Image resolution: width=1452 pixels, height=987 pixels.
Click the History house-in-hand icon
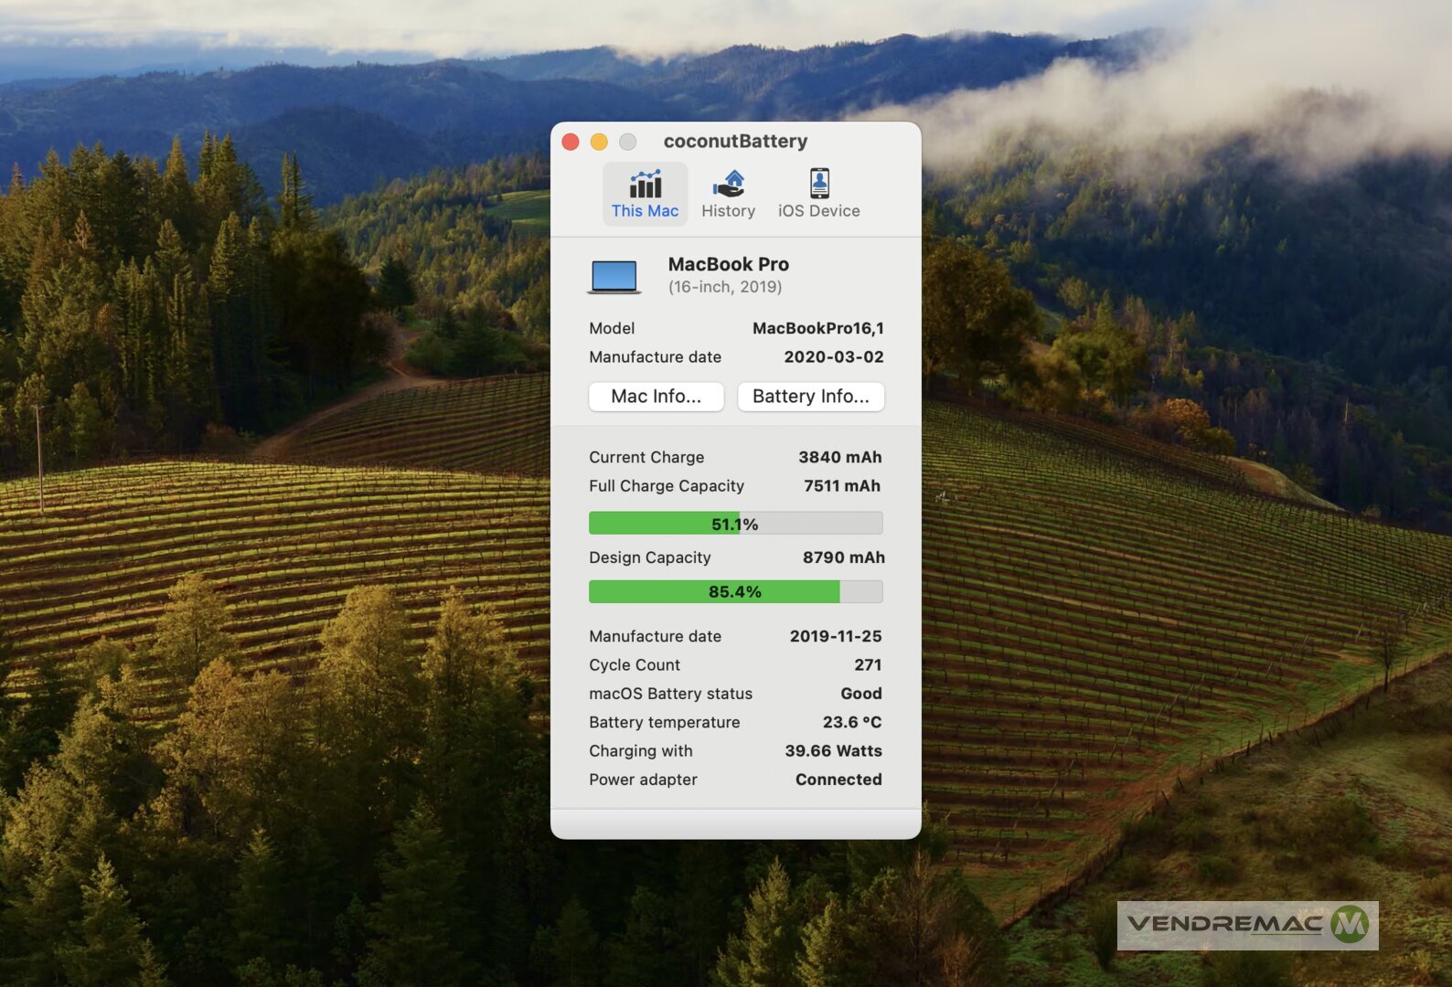point(728,185)
